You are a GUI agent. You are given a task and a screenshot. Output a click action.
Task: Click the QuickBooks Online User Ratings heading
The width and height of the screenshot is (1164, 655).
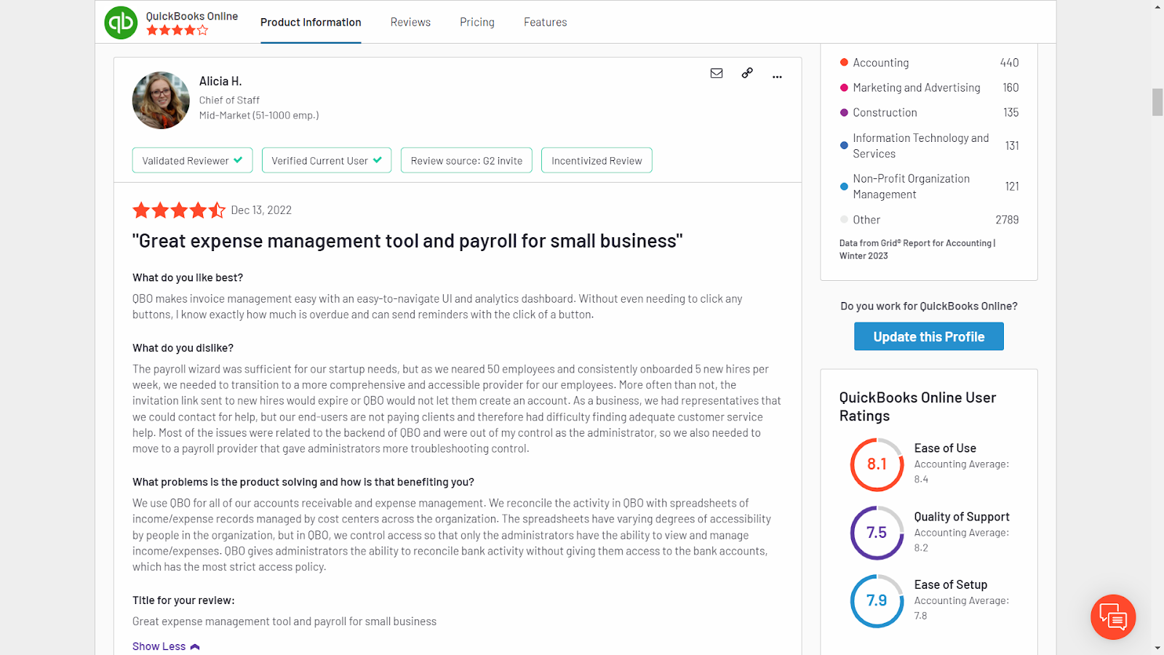coord(917,407)
